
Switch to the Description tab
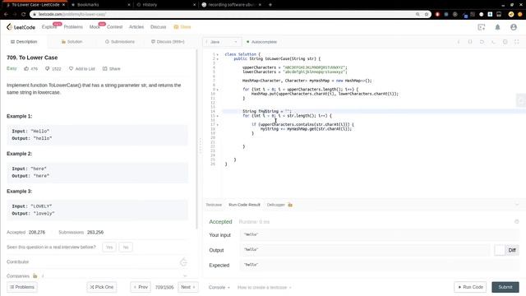(24, 42)
